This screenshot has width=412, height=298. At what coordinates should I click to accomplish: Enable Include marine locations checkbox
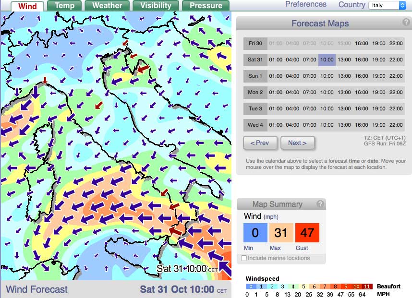tap(244, 258)
